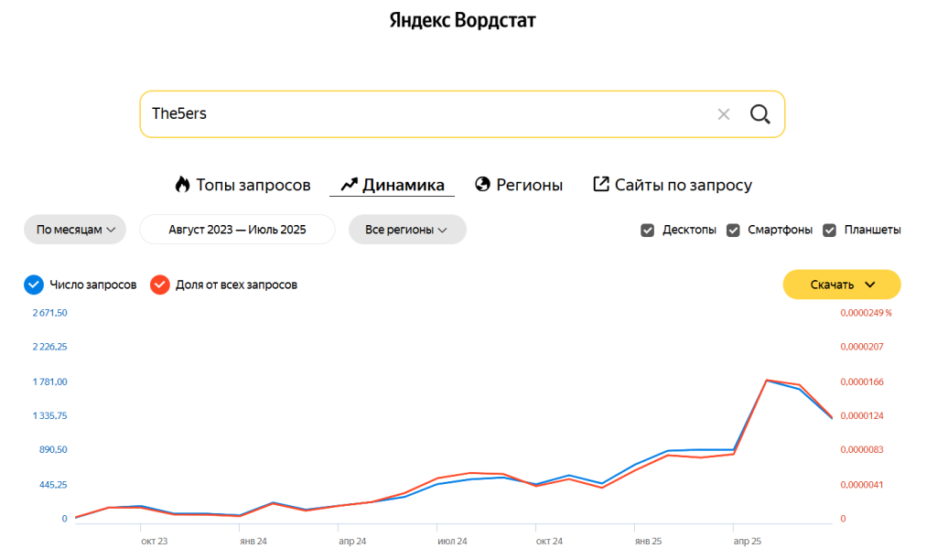Image resolution: width=937 pixels, height=559 pixels.
Task: Click the globe icon for Регионы
Action: click(x=483, y=185)
